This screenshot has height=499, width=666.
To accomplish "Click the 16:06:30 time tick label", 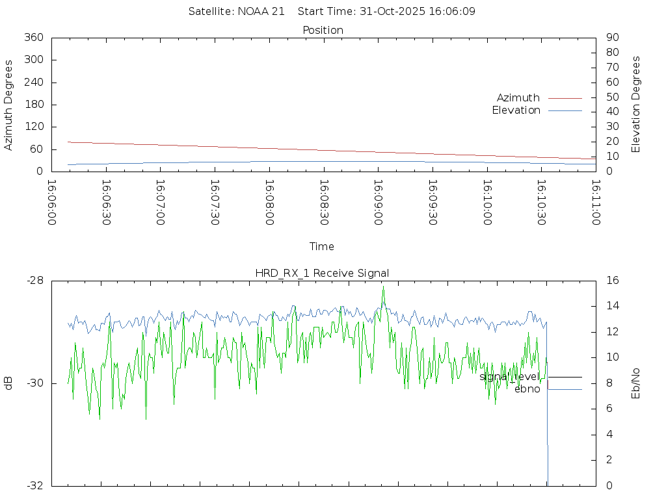I will (107, 202).
